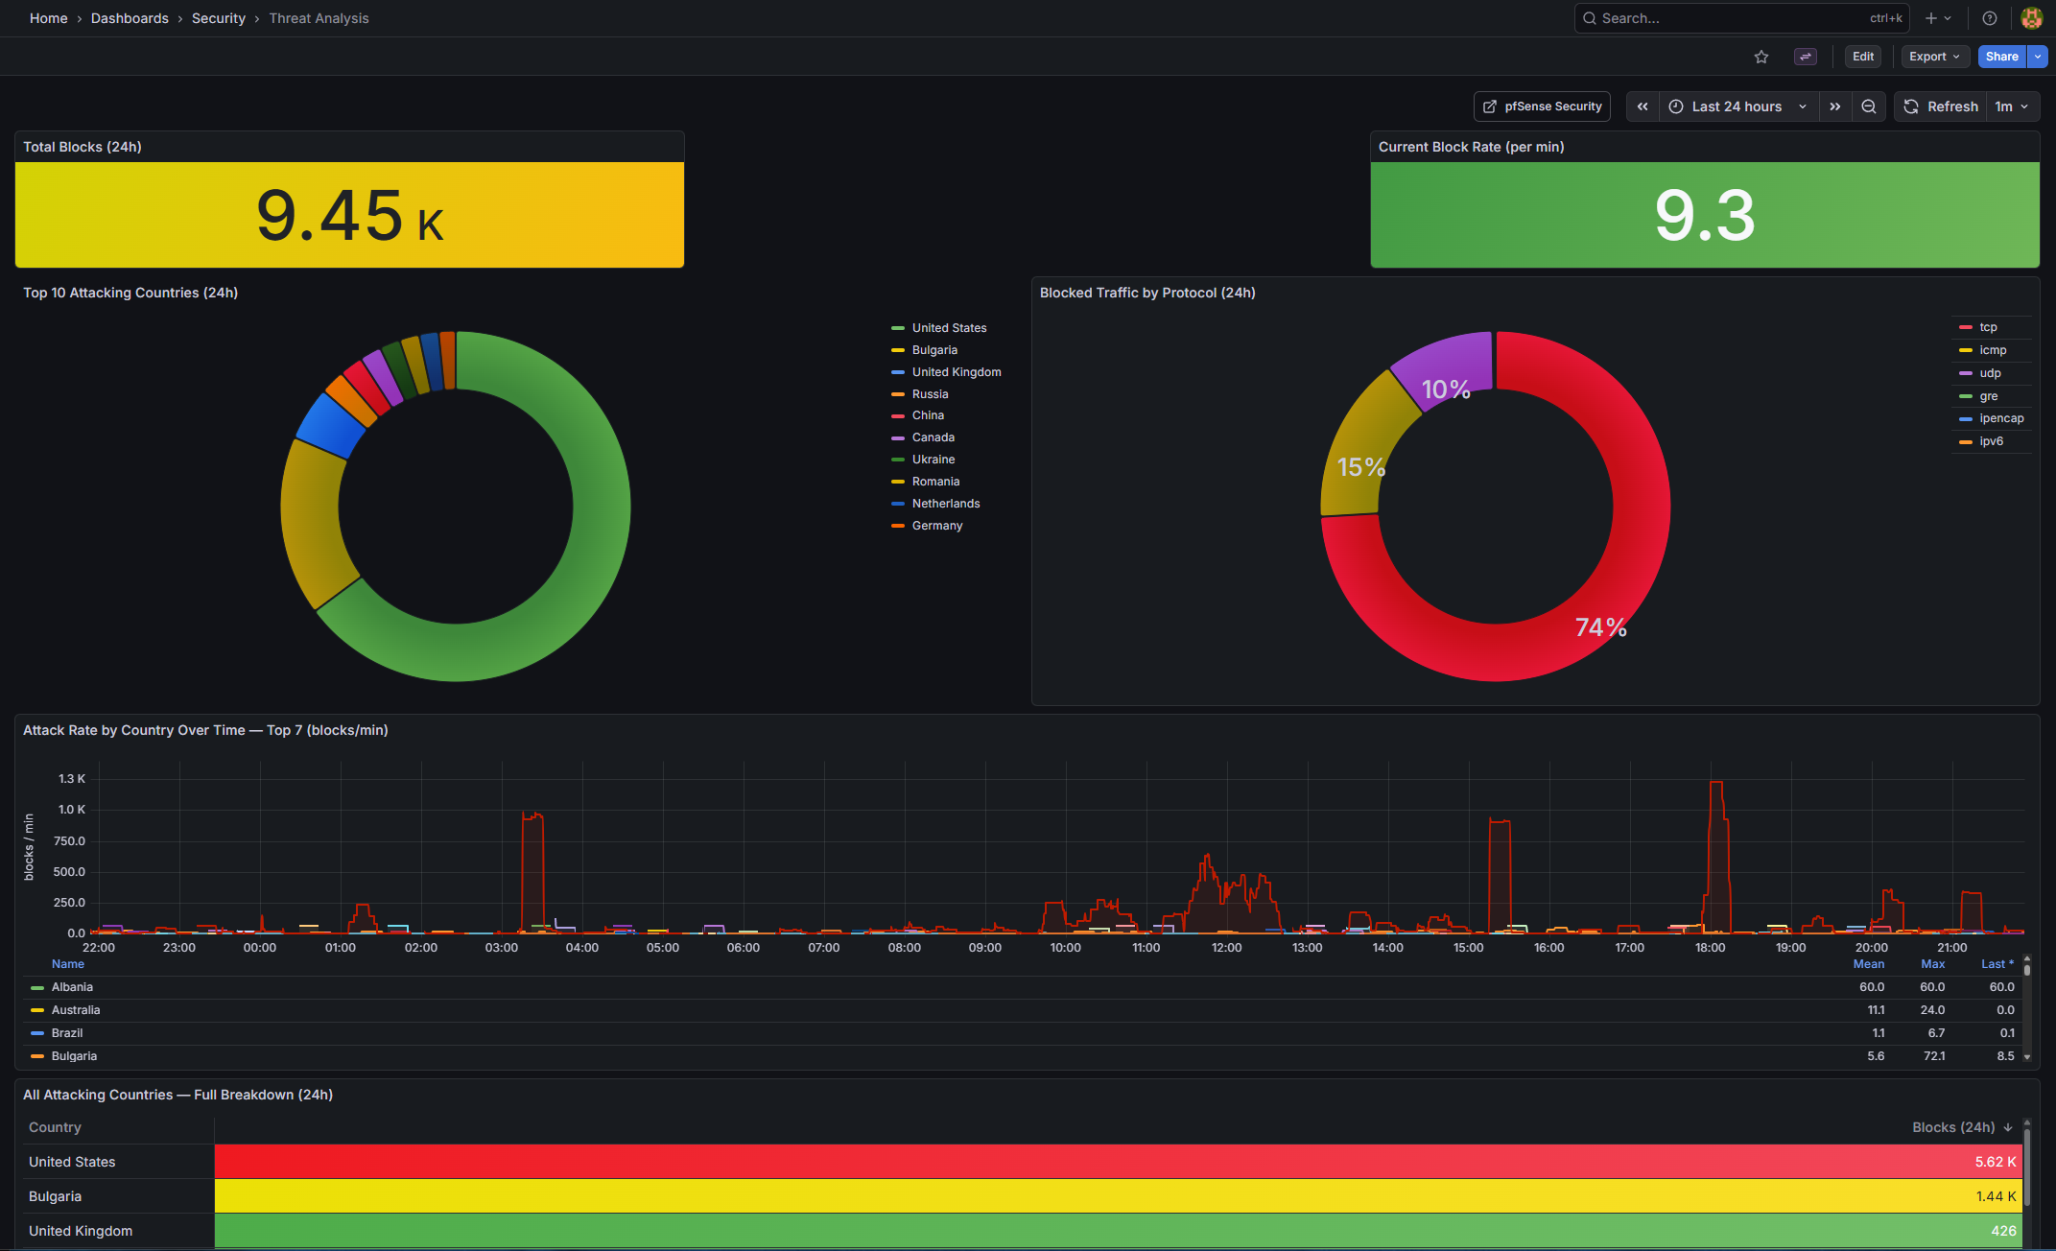Shift time range forward with double-right arrows
This screenshot has height=1251, width=2056.
(x=1834, y=106)
